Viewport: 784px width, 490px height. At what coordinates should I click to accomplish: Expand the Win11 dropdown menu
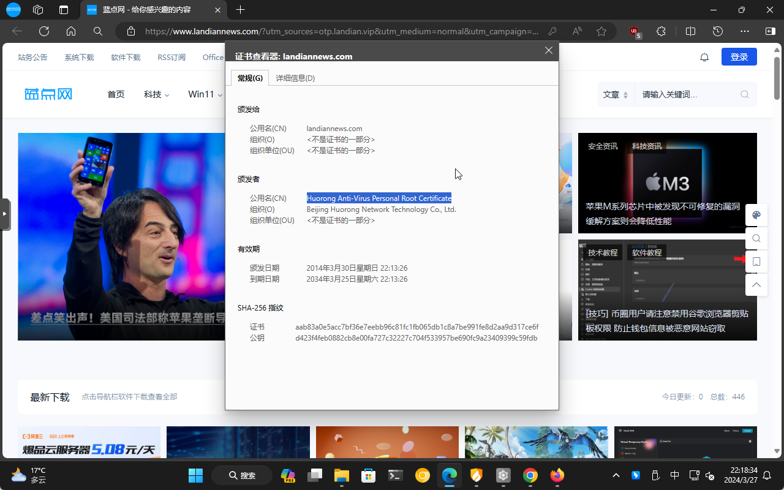[x=205, y=94]
